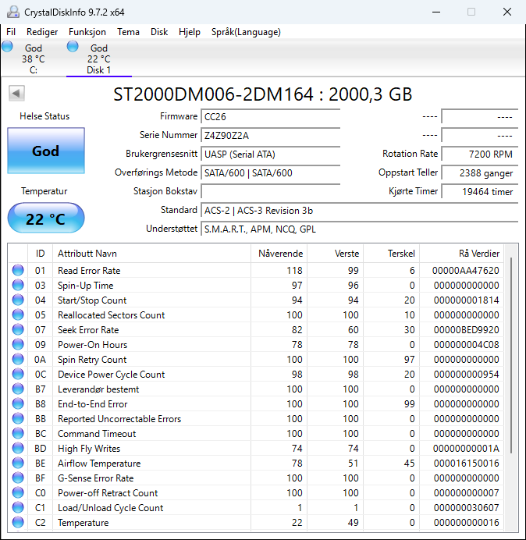Select raw value 000016150016
526x540 pixels.
(466, 464)
